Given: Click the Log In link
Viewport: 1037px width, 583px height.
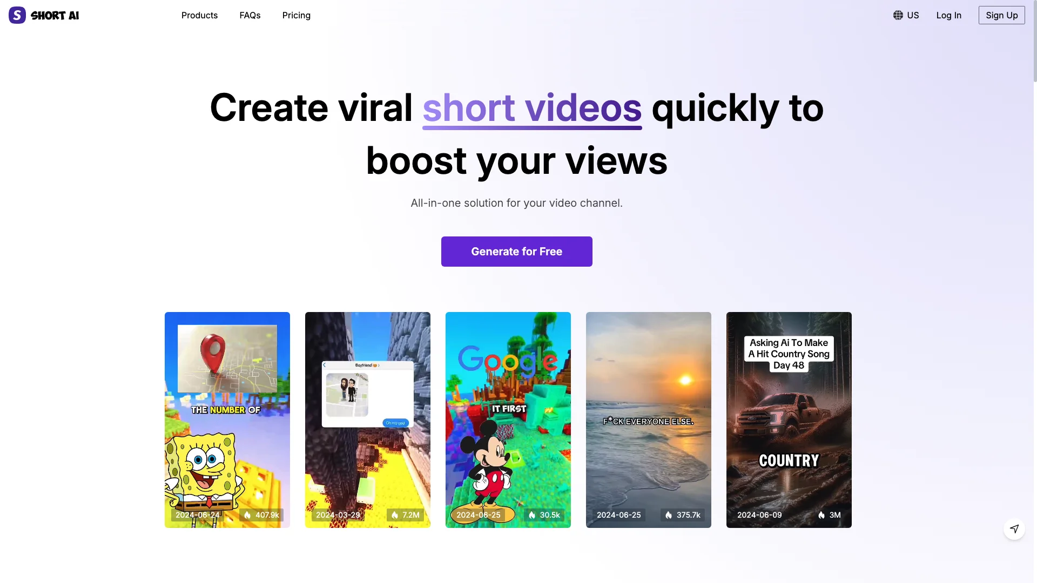Looking at the screenshot, I should [x=948, y=15].
